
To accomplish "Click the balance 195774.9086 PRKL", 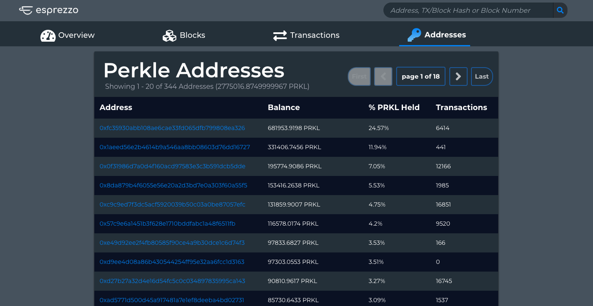I will pos(295,166).
